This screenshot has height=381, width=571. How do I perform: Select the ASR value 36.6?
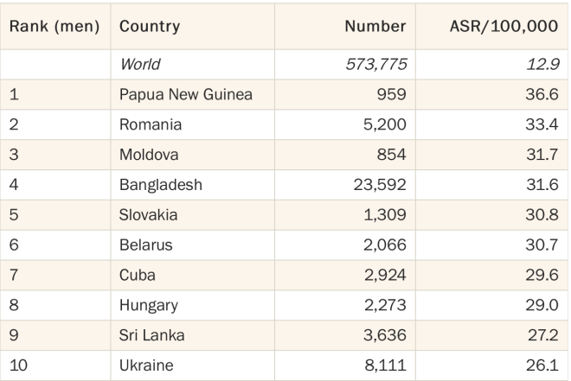pos(542,94)
